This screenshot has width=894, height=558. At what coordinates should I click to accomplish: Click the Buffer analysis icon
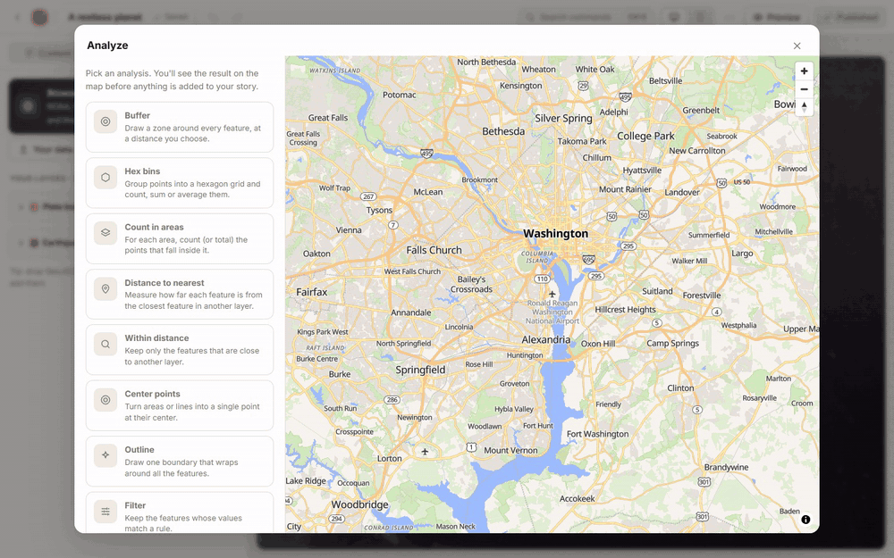tap(105, 121)
